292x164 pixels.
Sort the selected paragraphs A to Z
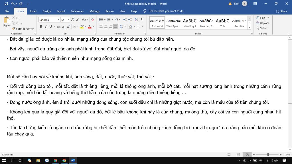[136, 20]
